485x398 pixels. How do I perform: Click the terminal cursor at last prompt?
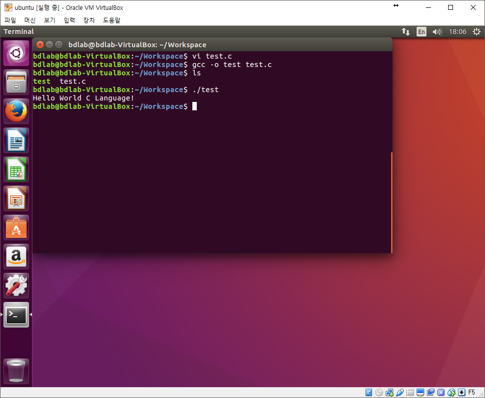coord(194,106)
